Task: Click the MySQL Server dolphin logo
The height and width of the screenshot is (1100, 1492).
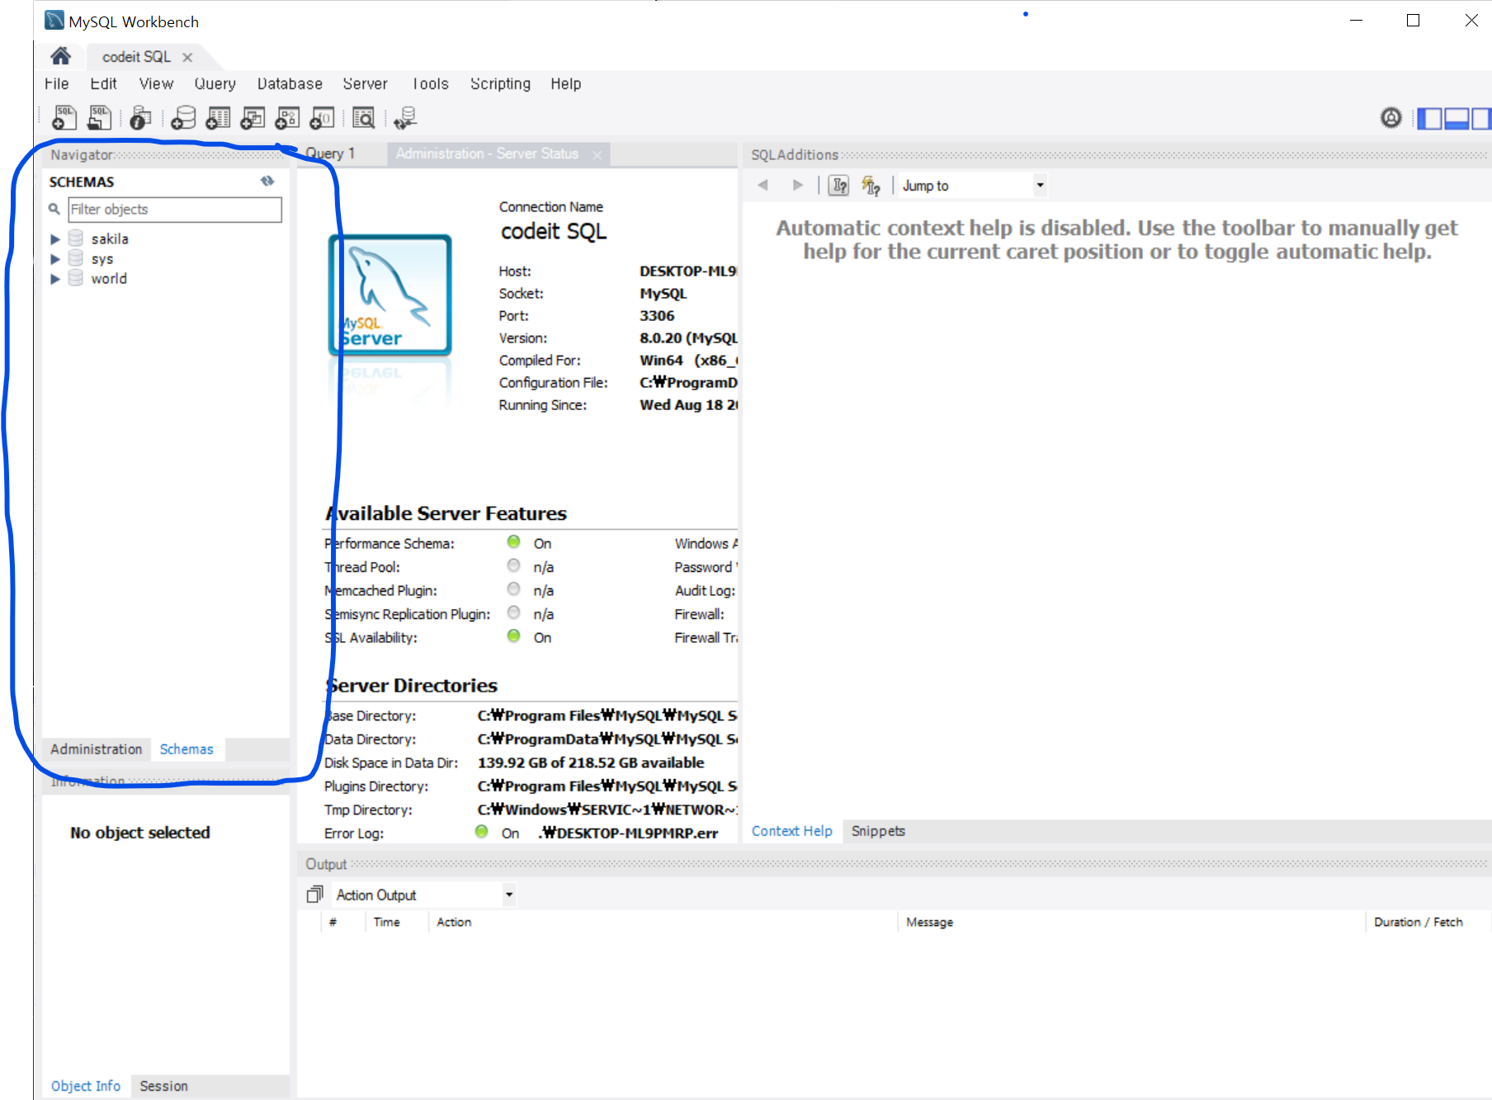Action: pyautogui.click(x=390, y=295)
